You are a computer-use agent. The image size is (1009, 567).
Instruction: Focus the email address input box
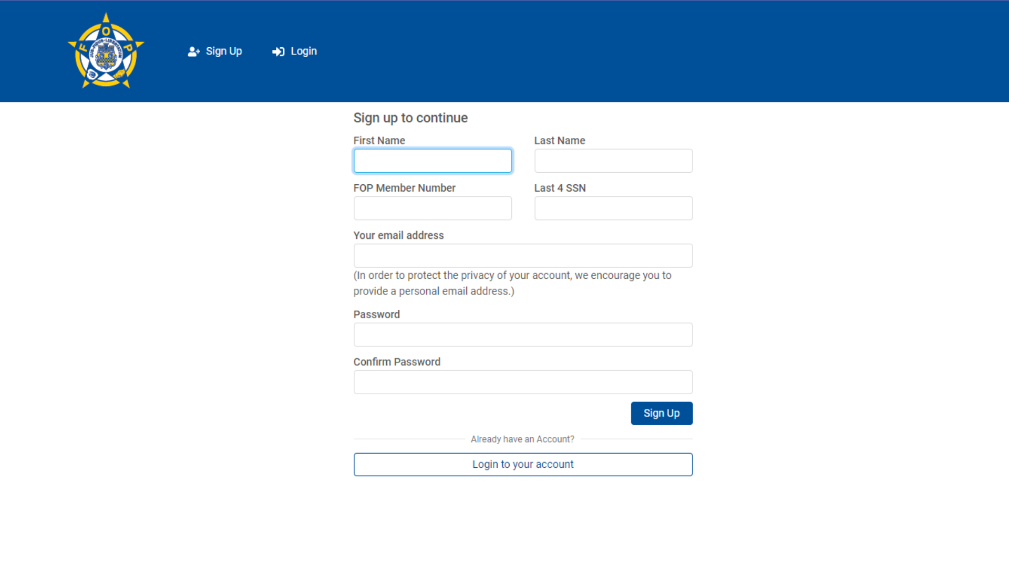(523, 256)
